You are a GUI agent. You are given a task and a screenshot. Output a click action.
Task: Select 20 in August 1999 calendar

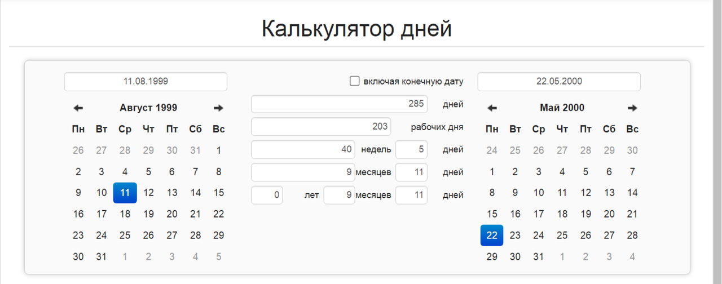(x=172, y=214)
